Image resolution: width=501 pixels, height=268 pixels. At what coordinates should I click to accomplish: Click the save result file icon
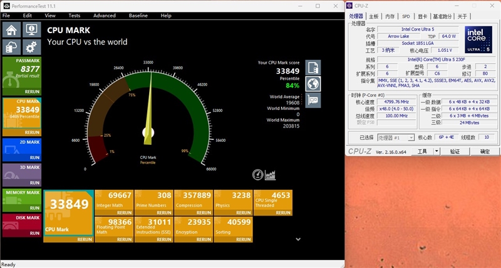click(312, 68)
